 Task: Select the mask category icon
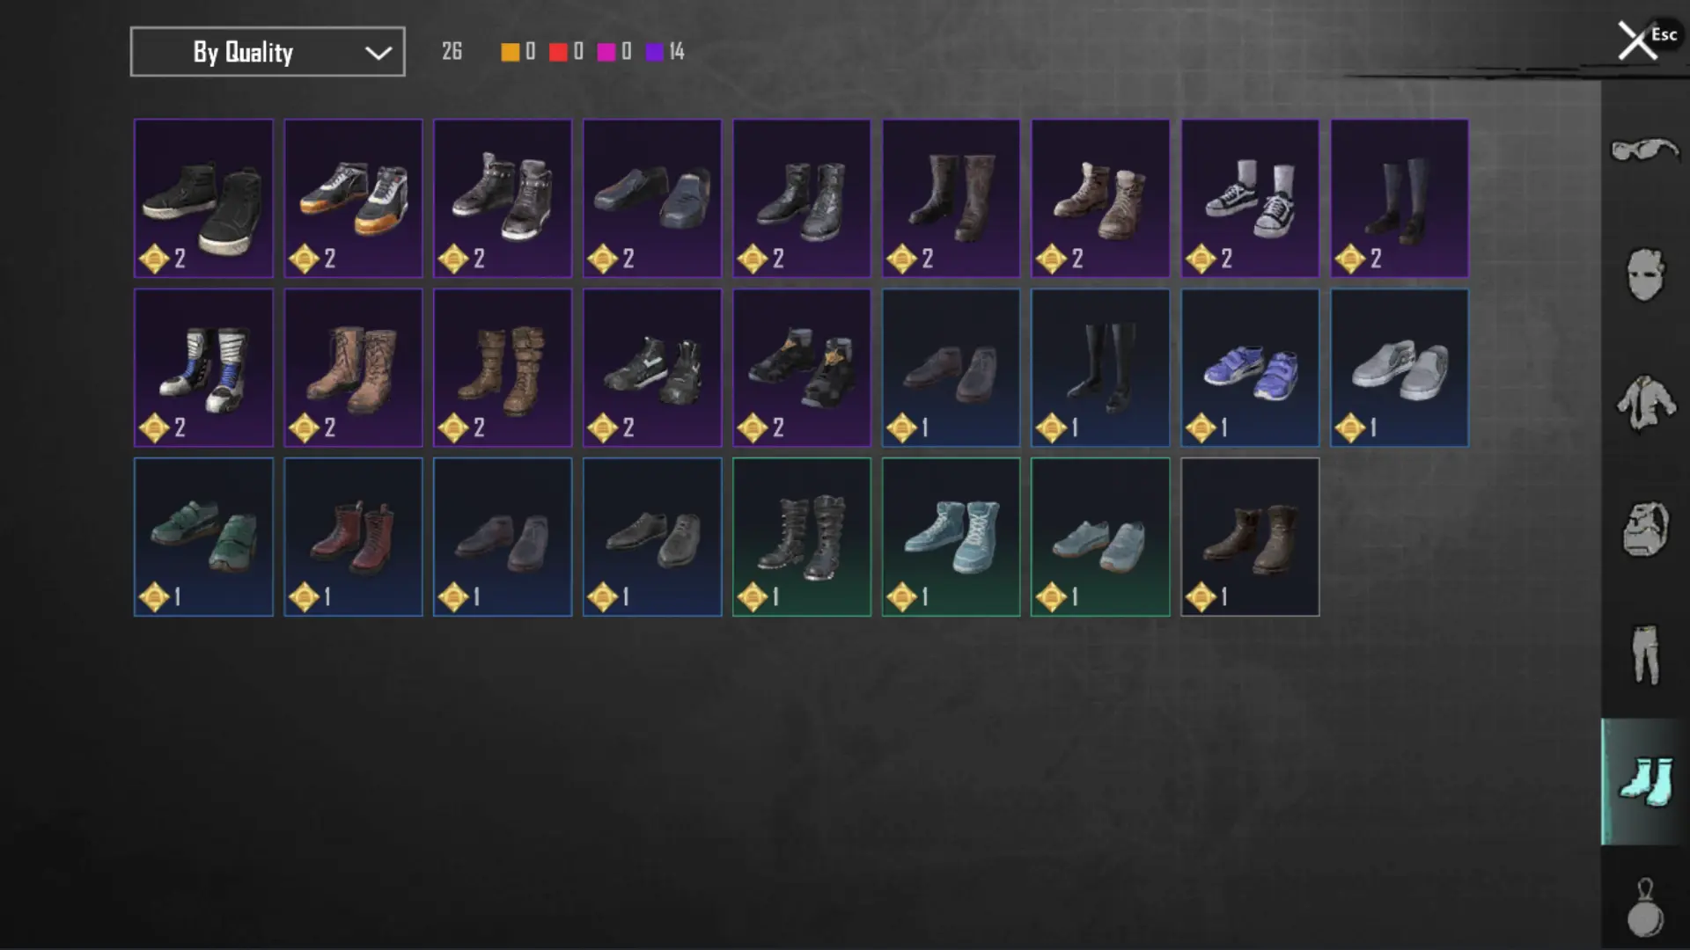point(1644,274)
